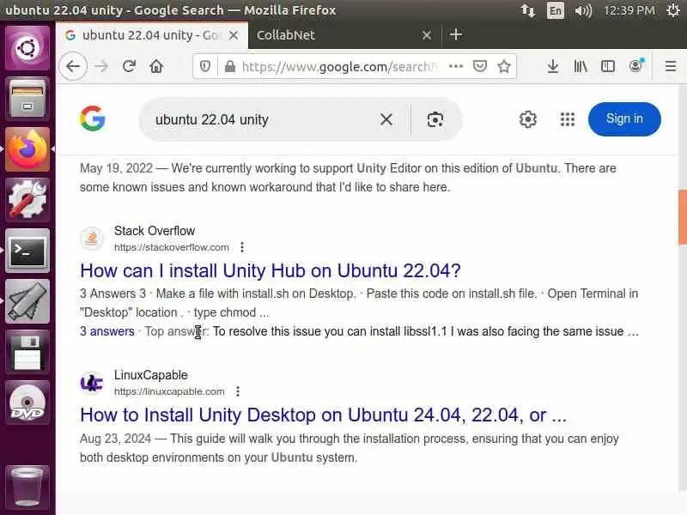This screenshot has width=687, height=515.
Task: Close the ubuntu 22.04 unity tab
Action: pyautogui.click(x=234, y=35)
